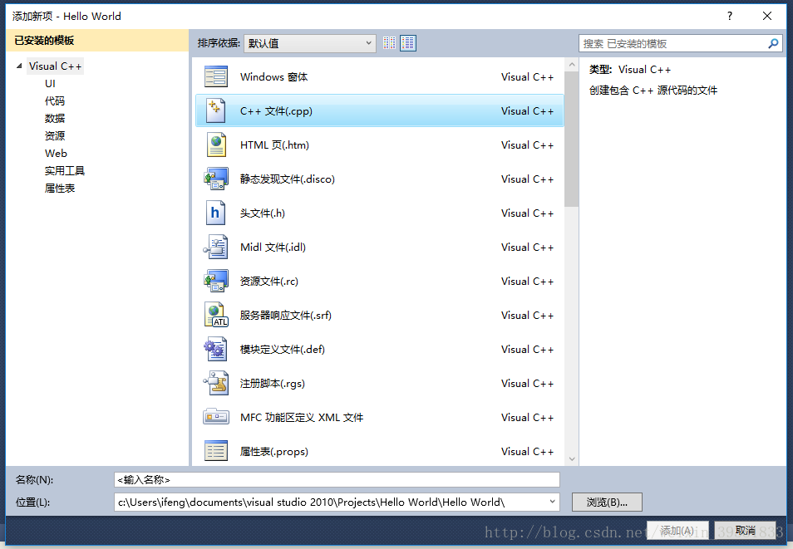This screenshot has height=549, width=793.
Task: Click the 资源文件(.rc) icon
Action: (x=216, y=281)
